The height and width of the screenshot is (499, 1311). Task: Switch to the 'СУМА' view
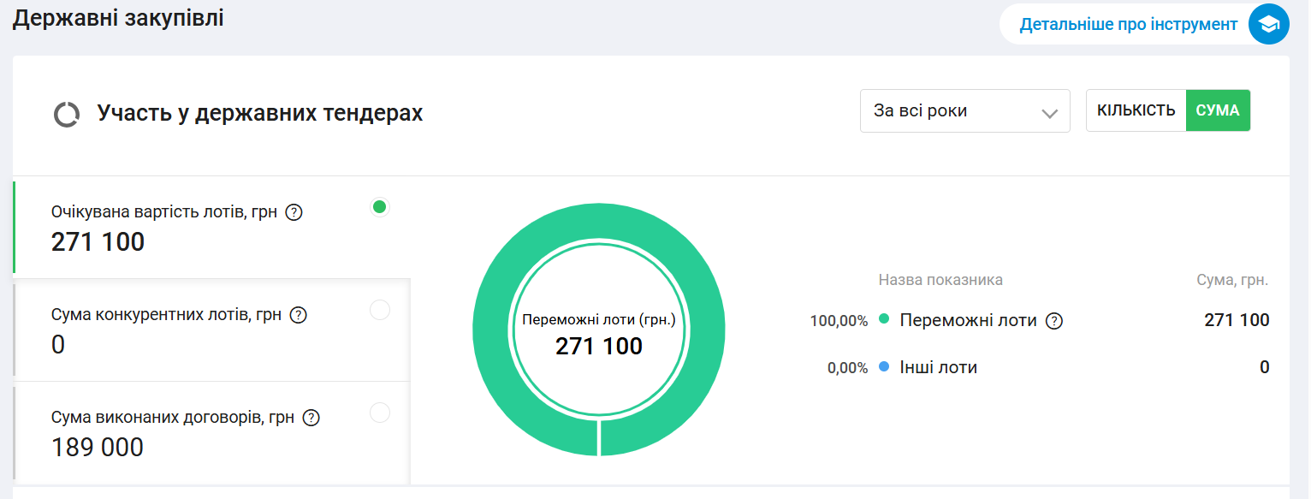[1217, 111]
